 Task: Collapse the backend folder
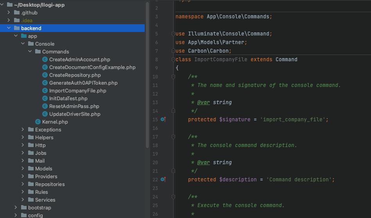pos(9,28)
